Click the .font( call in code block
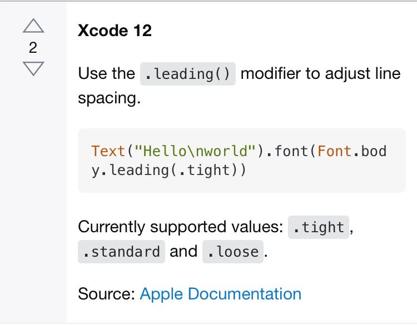Image resolution: width=417 pixels, height=325 pixels. 291,151
